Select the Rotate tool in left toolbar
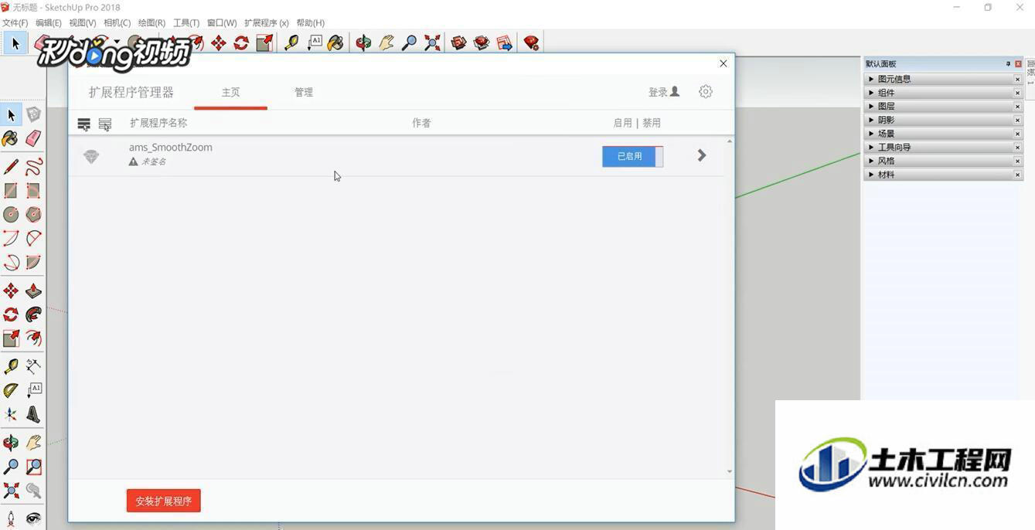Viewport: 1035px width, 530px height. (11, 314)
